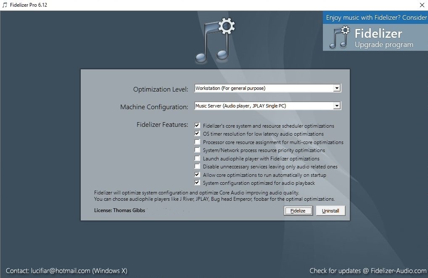Image resolution: width=428 pixels, height=278 pixels.
Task: Click the Upgrade program banner note icon
Action: point(339,37)
